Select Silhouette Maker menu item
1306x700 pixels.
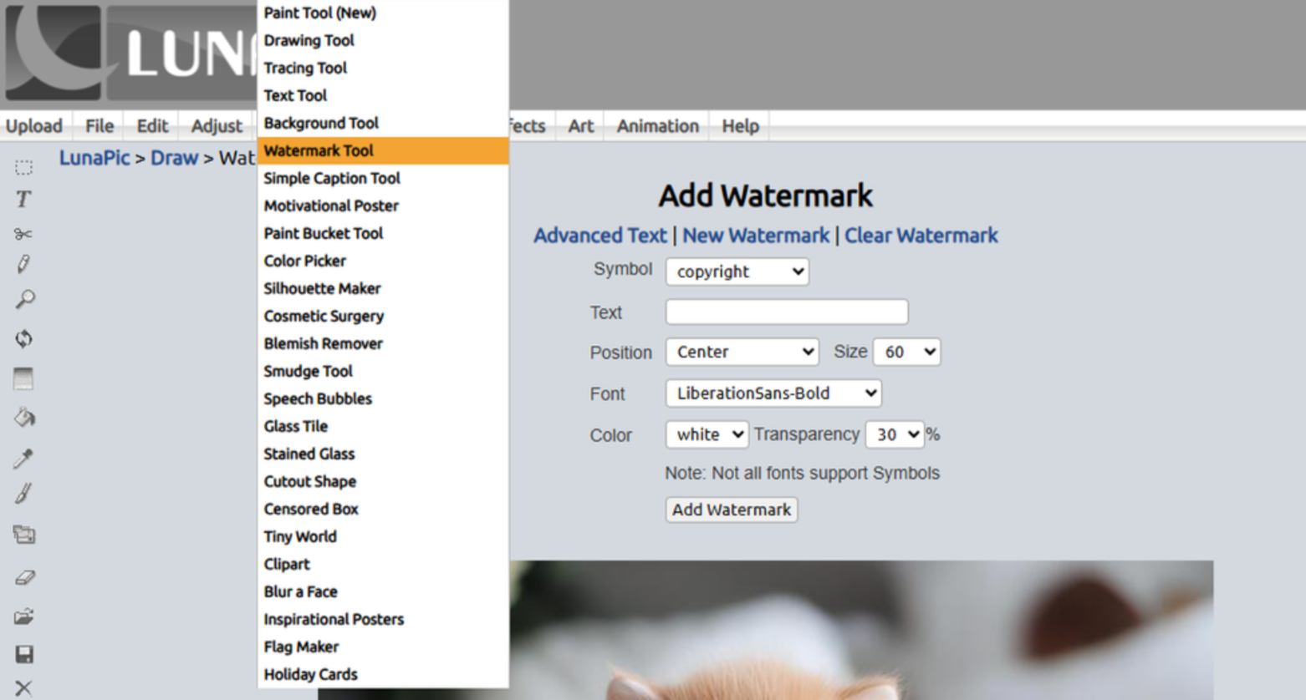tap(383, 289)
